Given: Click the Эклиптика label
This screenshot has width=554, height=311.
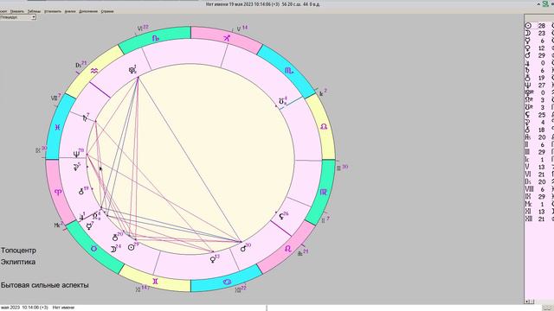Looking at the screenshot, I should (x=18, y=262).
